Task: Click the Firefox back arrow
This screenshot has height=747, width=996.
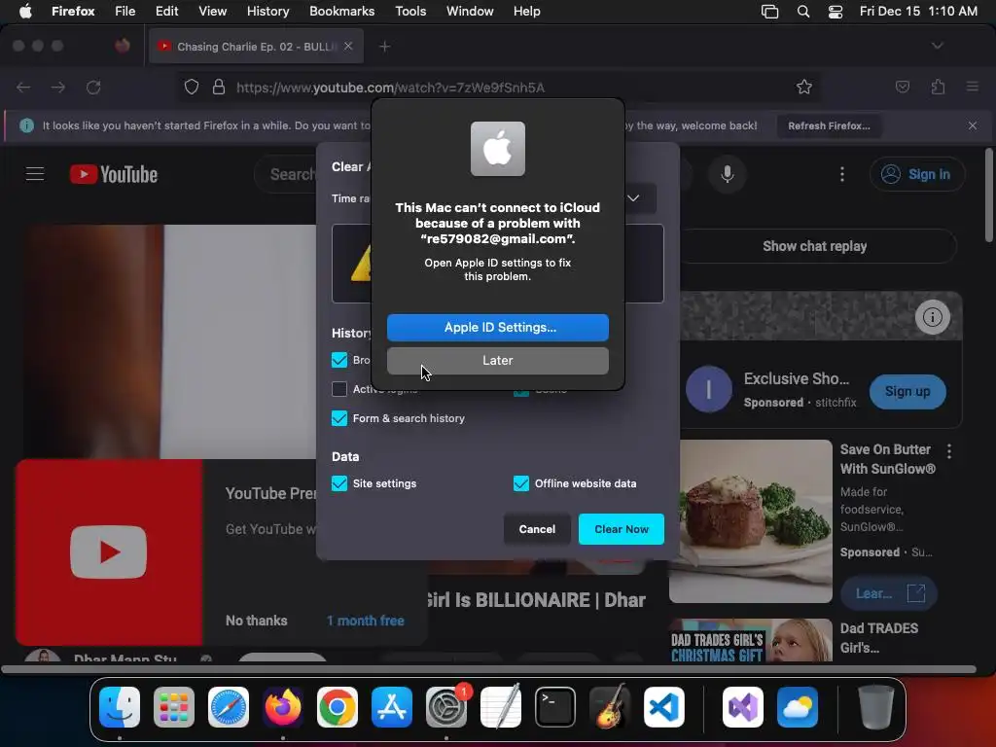Action: pyautogui.click(x=23, y=87)
